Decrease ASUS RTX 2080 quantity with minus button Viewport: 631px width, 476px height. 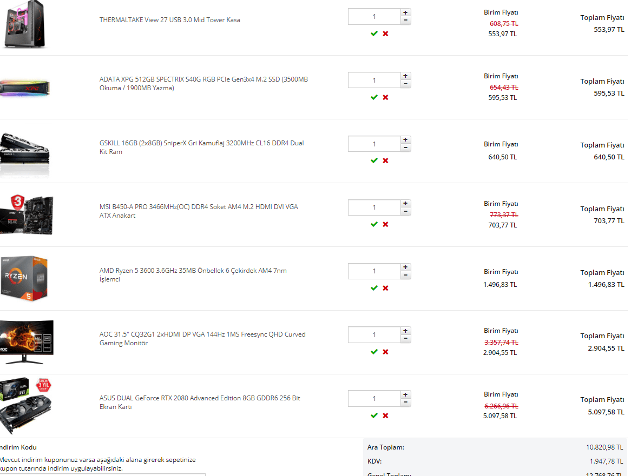coord(405,403)
